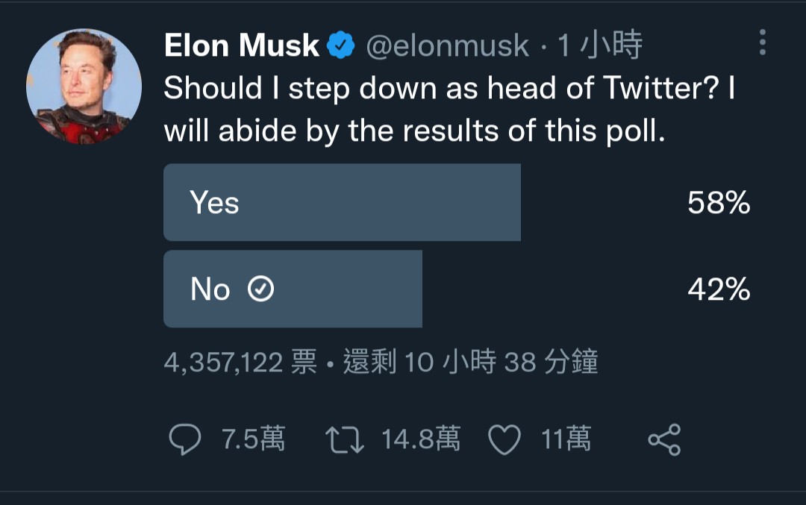This screenshot has width=806, height=505.
Task: Select the No poll option bar
Action: (x=293, y=289)
